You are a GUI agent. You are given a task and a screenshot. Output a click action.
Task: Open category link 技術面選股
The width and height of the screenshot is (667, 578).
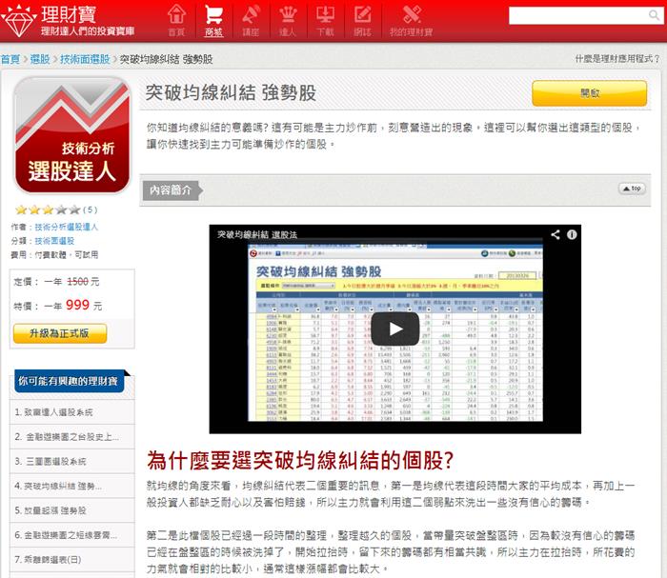[x=54, y=241]
